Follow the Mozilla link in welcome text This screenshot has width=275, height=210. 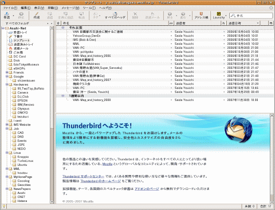pyautogui.click(x=107, y=164)
